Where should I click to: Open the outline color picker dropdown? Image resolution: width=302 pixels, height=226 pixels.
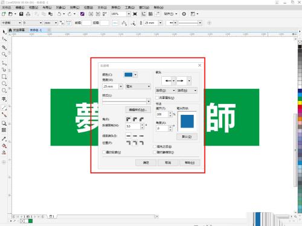point(135,75)
